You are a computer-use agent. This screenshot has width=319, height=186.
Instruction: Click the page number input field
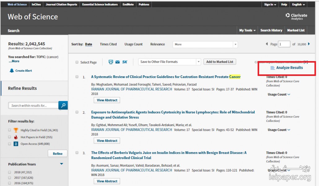pos(284,44)
